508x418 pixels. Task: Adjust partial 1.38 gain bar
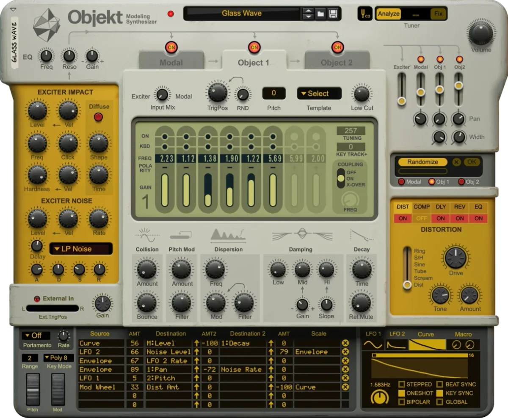click(208, 190)
